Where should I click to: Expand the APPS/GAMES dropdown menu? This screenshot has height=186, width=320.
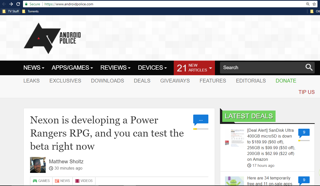[x=72, y=68]
